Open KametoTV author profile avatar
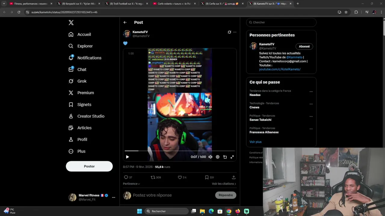 point(127,34)
